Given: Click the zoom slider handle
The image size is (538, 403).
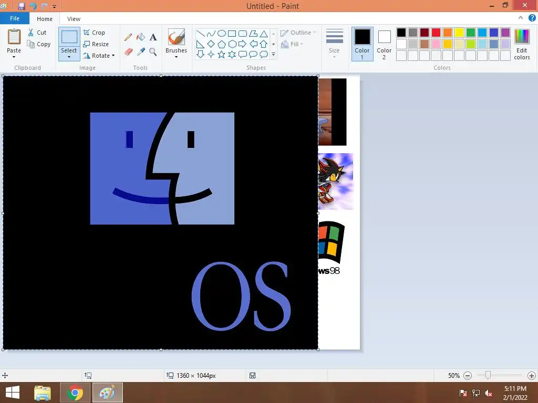Looking at the screenshot, I should (x=488, y=375).
